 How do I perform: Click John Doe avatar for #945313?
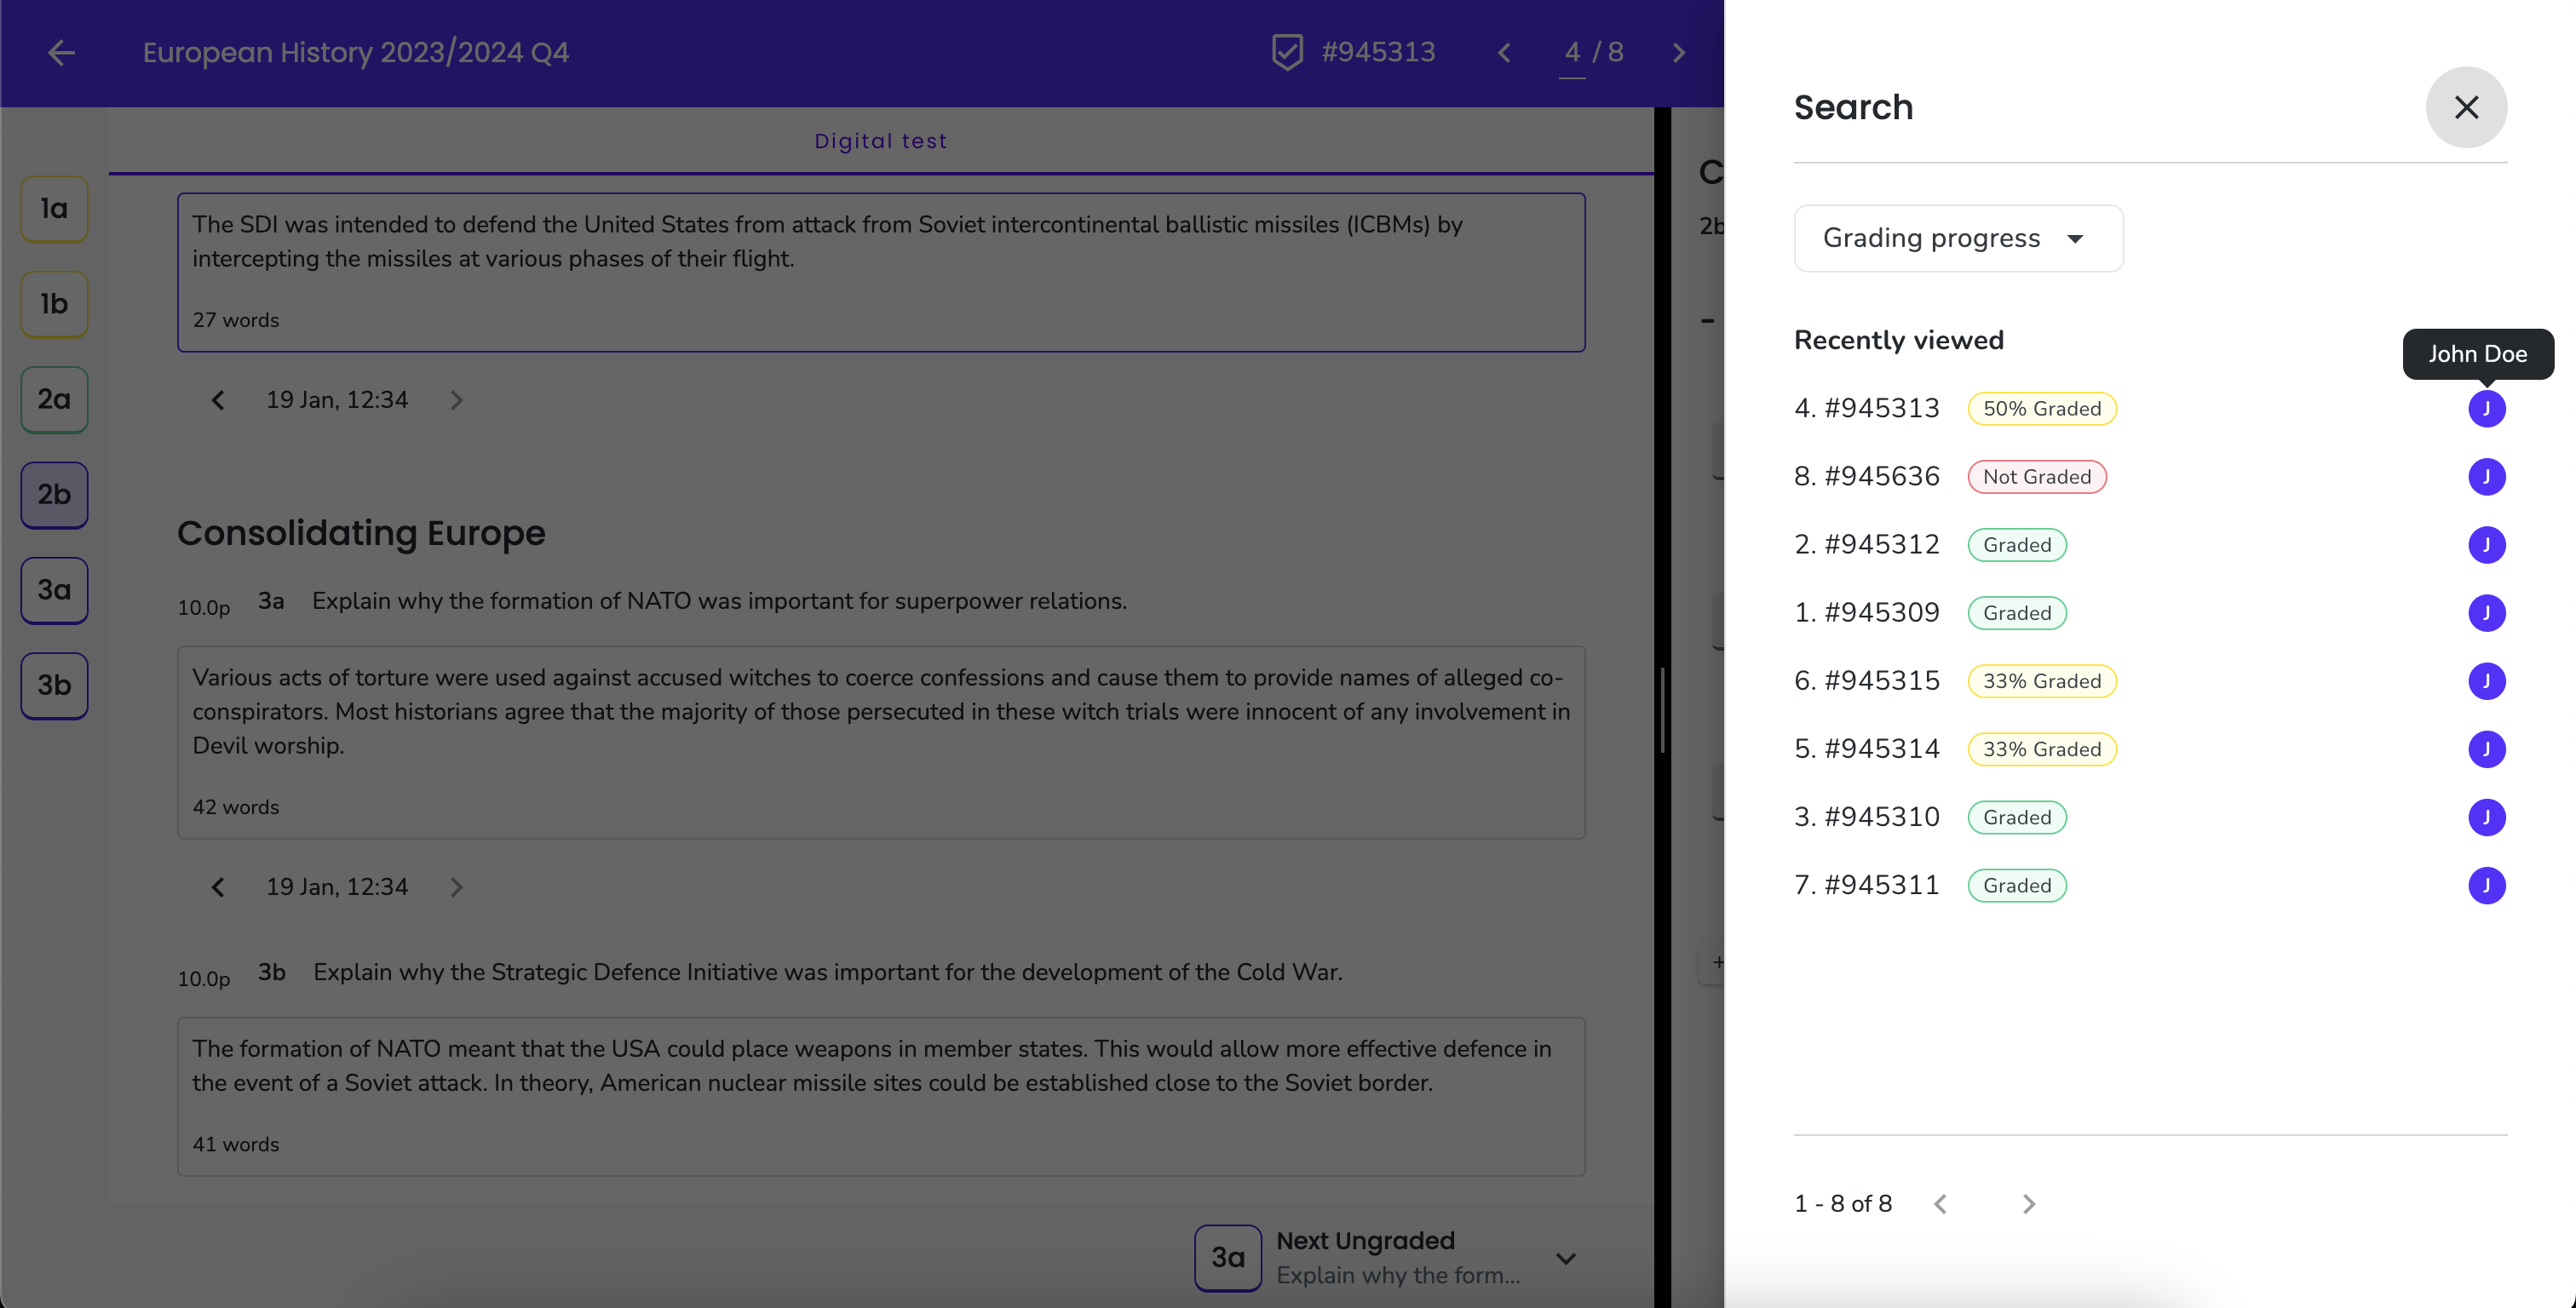tap(2485, 408)
